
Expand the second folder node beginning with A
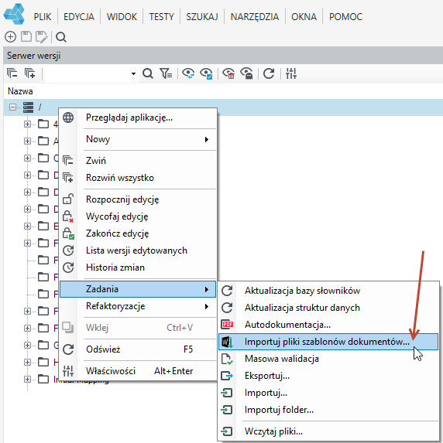tap(27, 141)
